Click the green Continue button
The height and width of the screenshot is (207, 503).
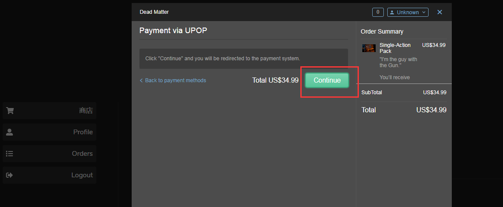[x=327, y=80]
